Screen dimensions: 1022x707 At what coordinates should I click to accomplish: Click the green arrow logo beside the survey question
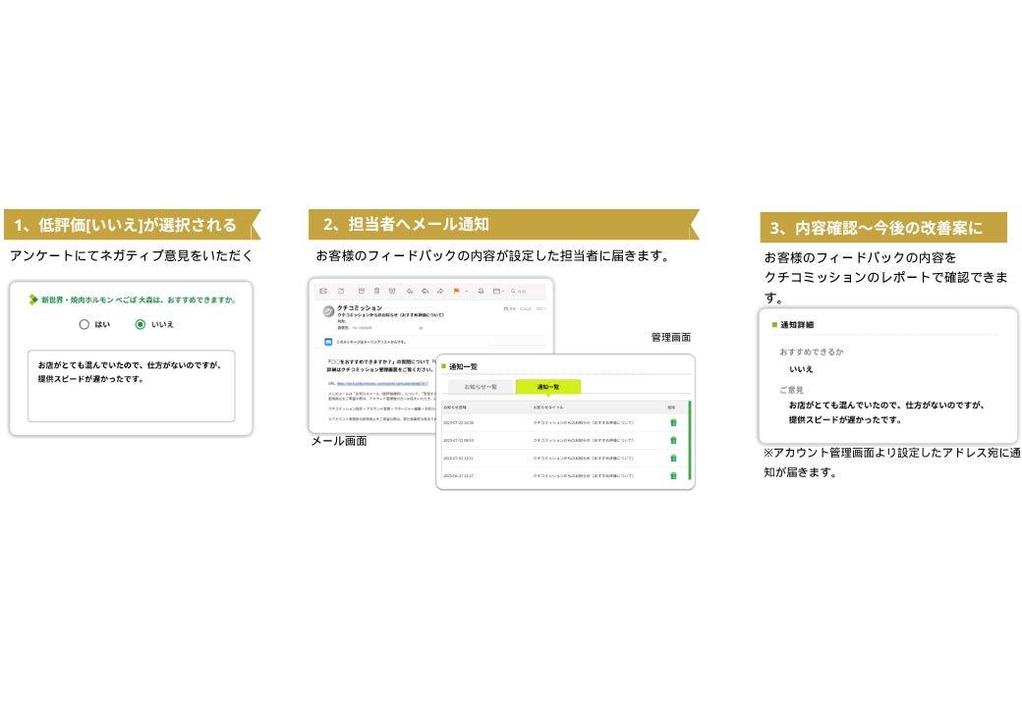pos(32,299)
